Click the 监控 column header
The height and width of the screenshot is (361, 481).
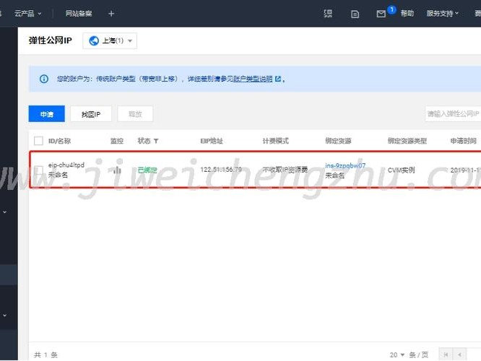pyautogui.click(x=116, y=141)
